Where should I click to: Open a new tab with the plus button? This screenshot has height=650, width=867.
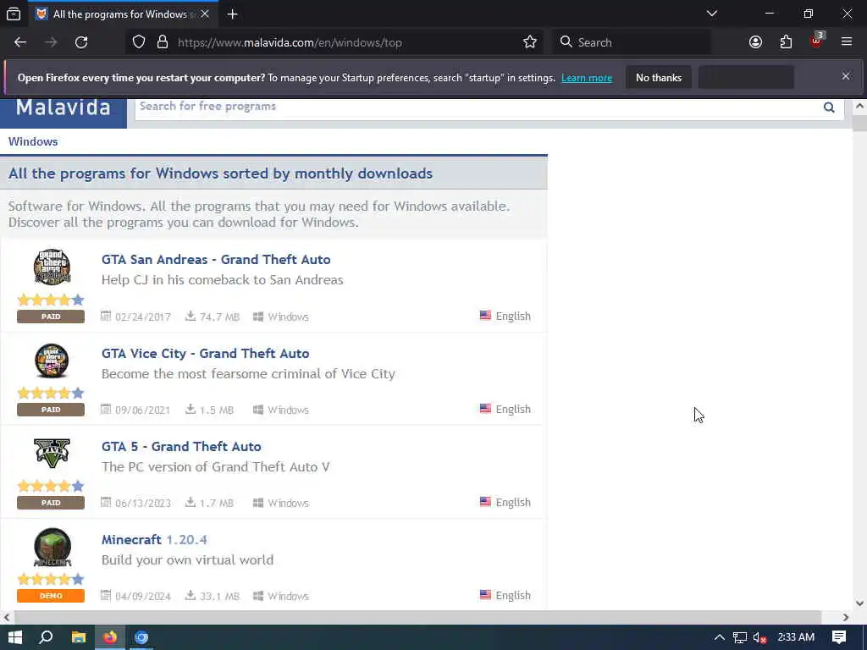232,14
